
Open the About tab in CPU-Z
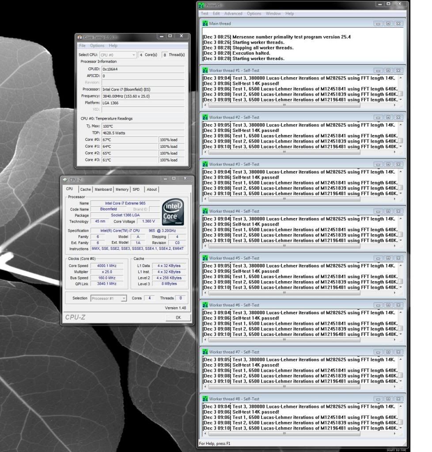coord(152,189)
